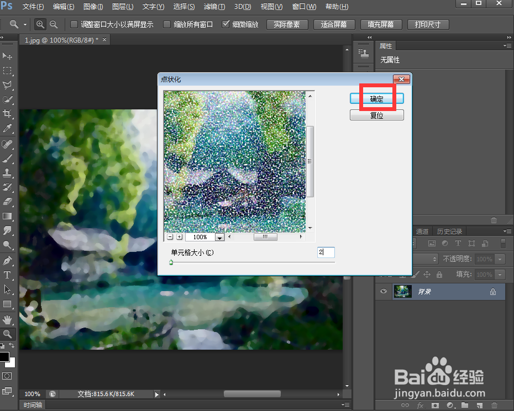Viewport: 514px width, 411px height.
Task: Hide the 背景 layer visibility
Action: pyautogui.click(x=383, y=291)
